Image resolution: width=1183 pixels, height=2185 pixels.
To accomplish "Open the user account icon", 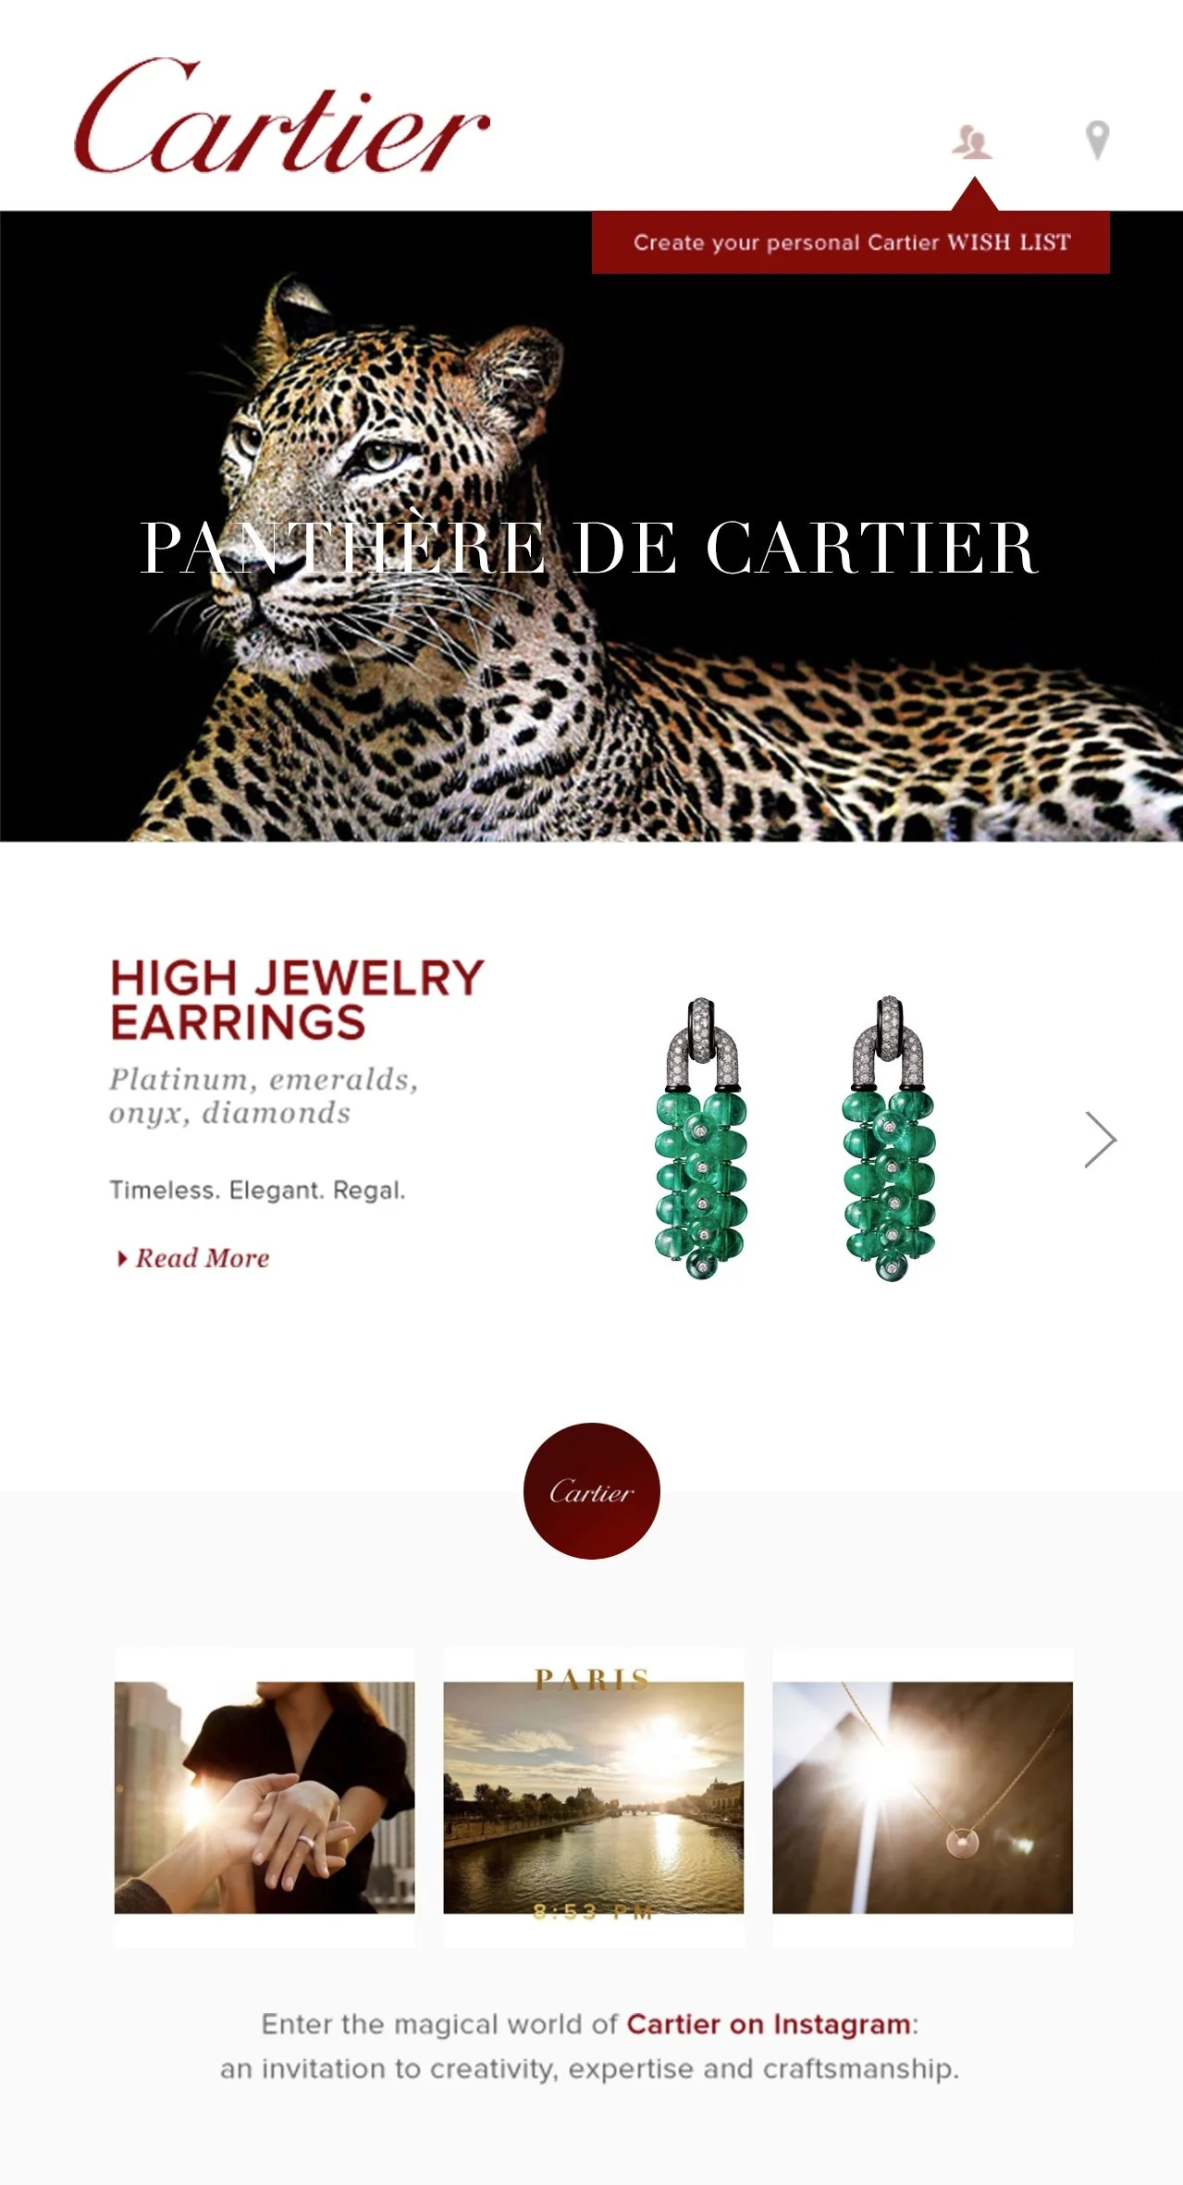I will pos(972,142).
